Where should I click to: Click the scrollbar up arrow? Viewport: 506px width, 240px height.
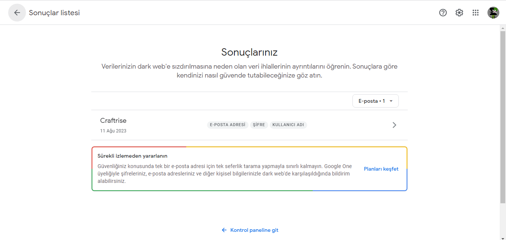[503, 28]
